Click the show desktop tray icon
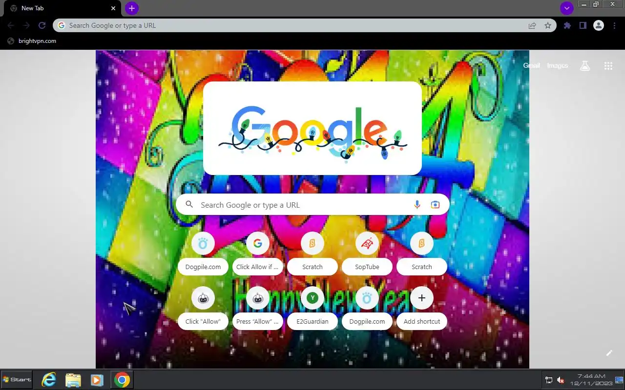The image size is (625, 390). tap(619, 380)
